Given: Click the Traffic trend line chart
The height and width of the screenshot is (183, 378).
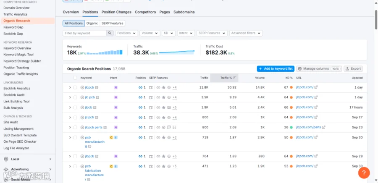Looking at the screenshot, I should [177, 52].
